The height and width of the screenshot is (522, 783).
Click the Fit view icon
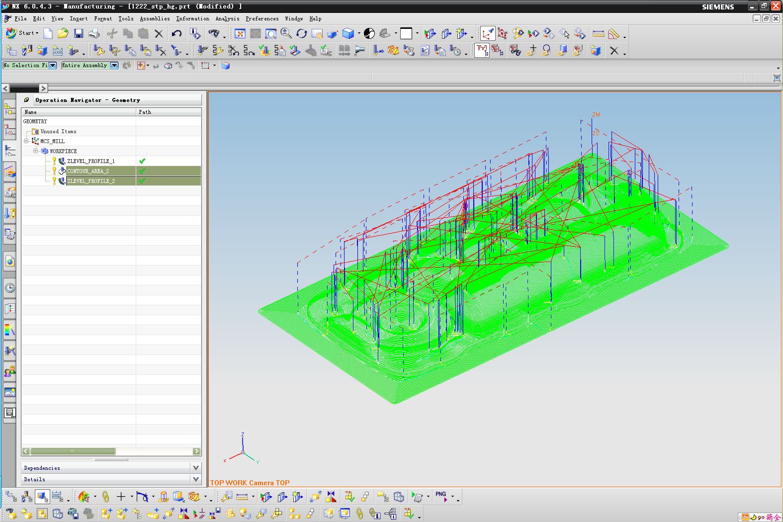coord(240,33)
